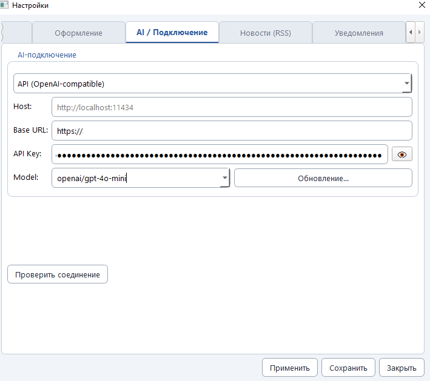Screen dimensions: 430x381
Task: Select the partially hidden leftmost tab
Action: [17, 33]
